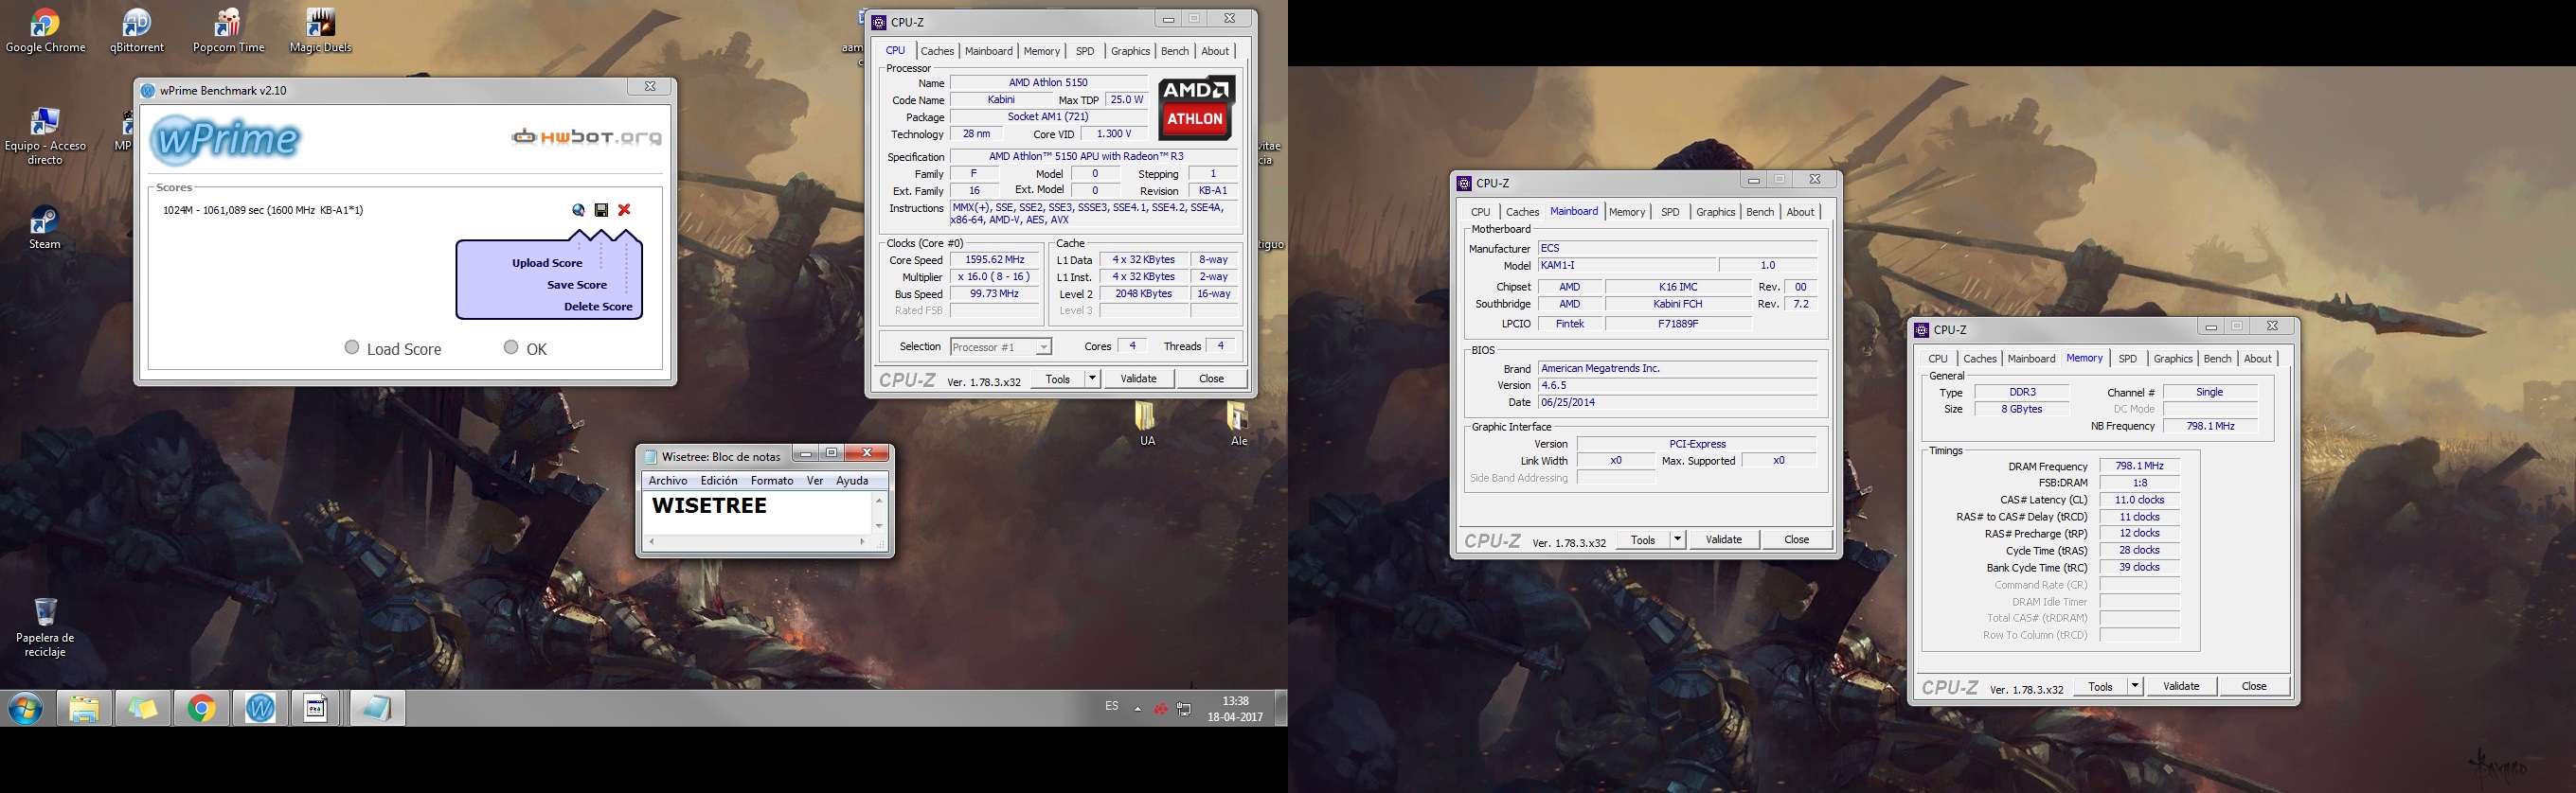Open About tab in Memory CPU-Z window

pos(2258,359)
